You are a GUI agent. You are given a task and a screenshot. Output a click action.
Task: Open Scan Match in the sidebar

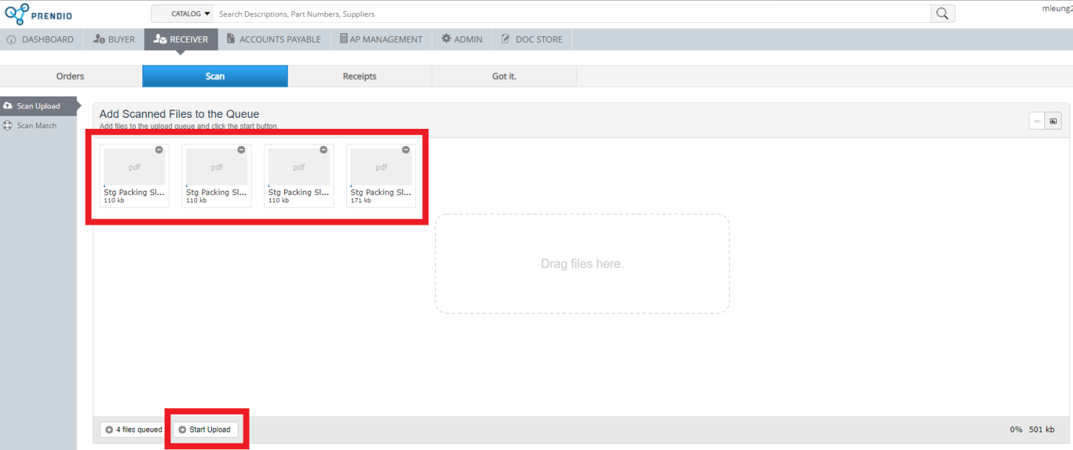point(37,125)
